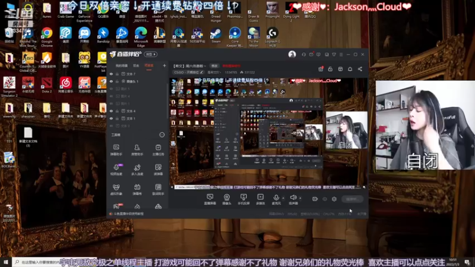Screen dimensions: 475x267
Task: Toggle lock on the 文本 7 source
Action: click(x=117, y=74)
